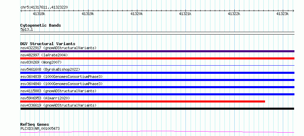304x136 pixels.
Task: Open nsv4336619 gnomADStructuralVariants label
Action: pos(58,105)
